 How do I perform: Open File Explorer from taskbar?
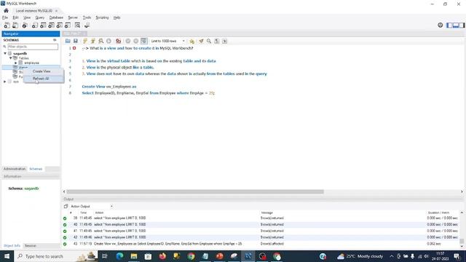point(134,256)
